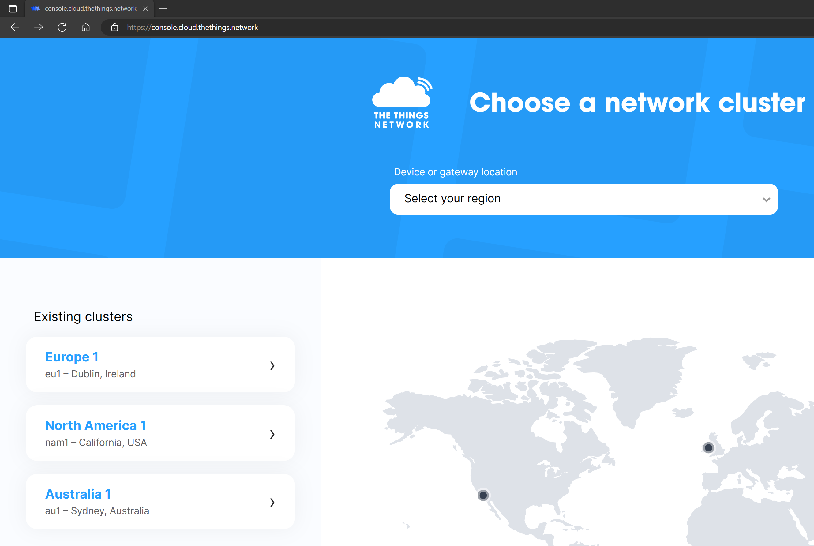The image size is (814, 546).
Task: Click The Things Network cloud logo
Action: pos(402,102)
